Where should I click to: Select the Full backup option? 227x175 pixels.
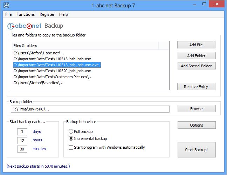tap(71, 132)
